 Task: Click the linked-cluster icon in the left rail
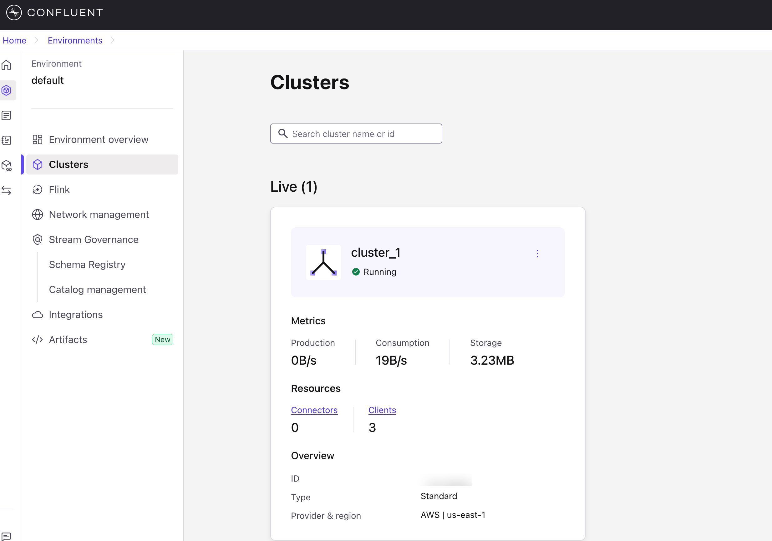[x=7, y=166]
